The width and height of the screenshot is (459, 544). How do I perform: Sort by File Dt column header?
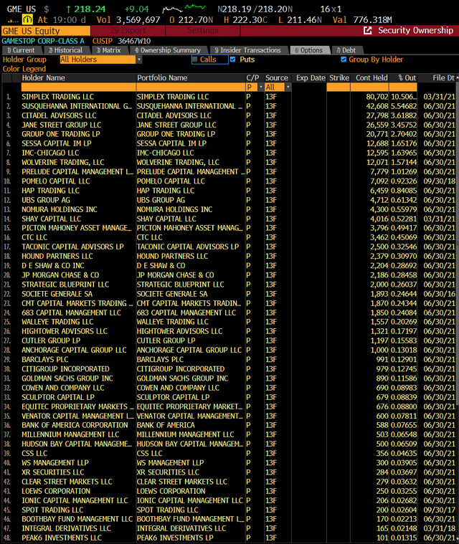tap(443, 77)
